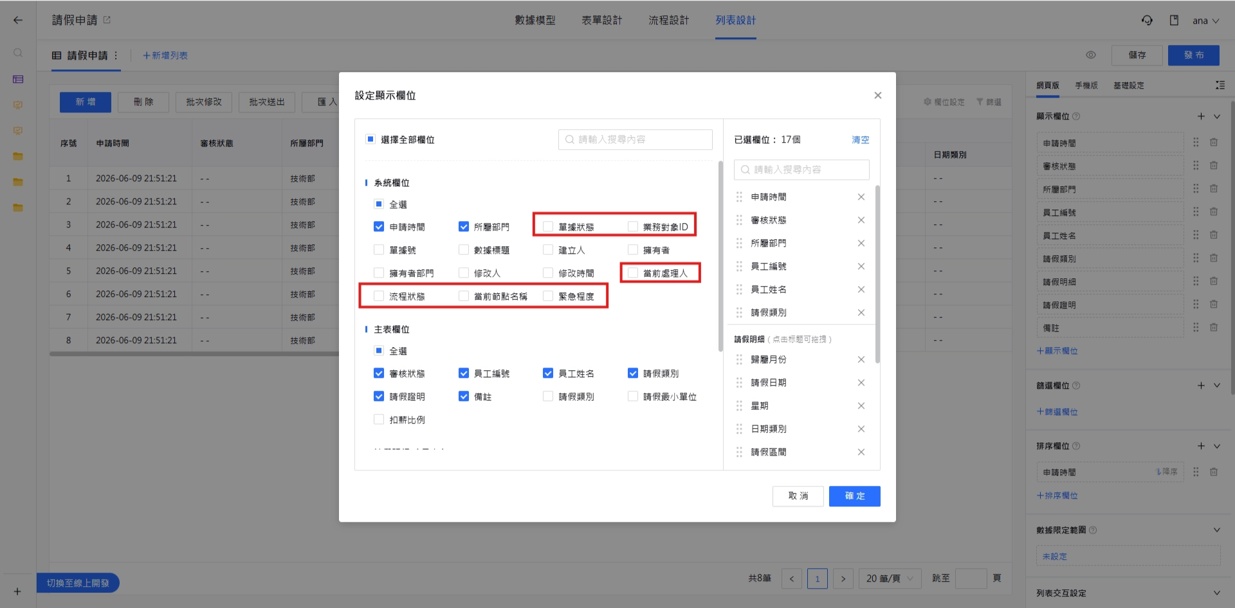The width and height of the screenshot is (1235, 608).
Task: Remove 員工編號 from selected fields list
Action: pyautogui.click(x=861, y=266)
